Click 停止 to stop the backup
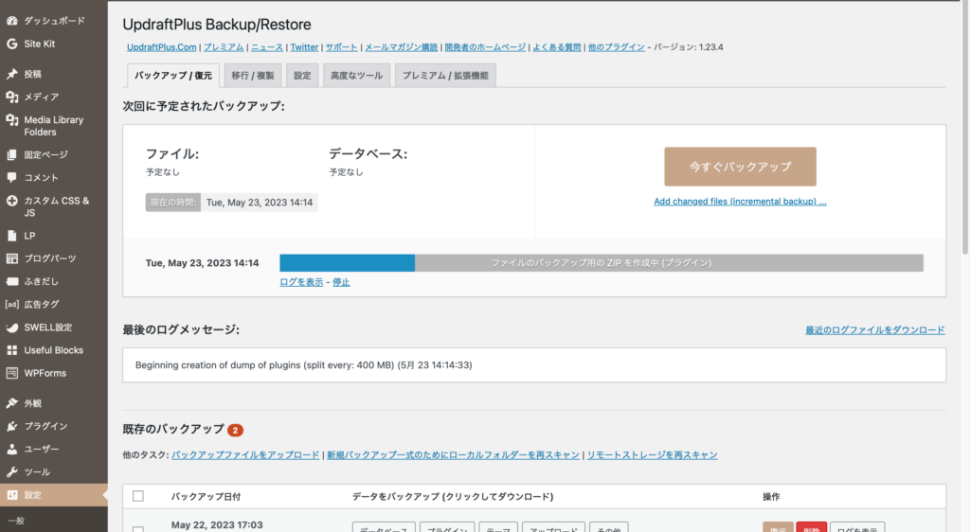 341,282
